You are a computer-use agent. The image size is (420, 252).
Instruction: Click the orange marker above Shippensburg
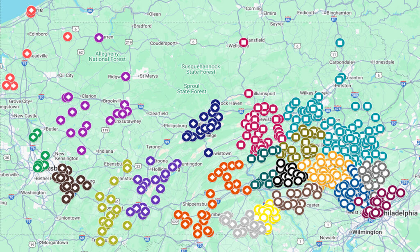(x=210, y=194)
